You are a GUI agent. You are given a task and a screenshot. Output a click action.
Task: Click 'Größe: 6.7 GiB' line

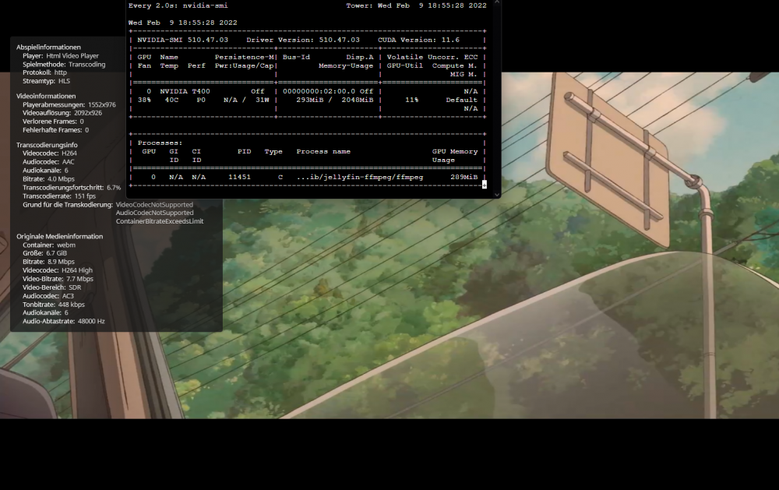point(44,253)
